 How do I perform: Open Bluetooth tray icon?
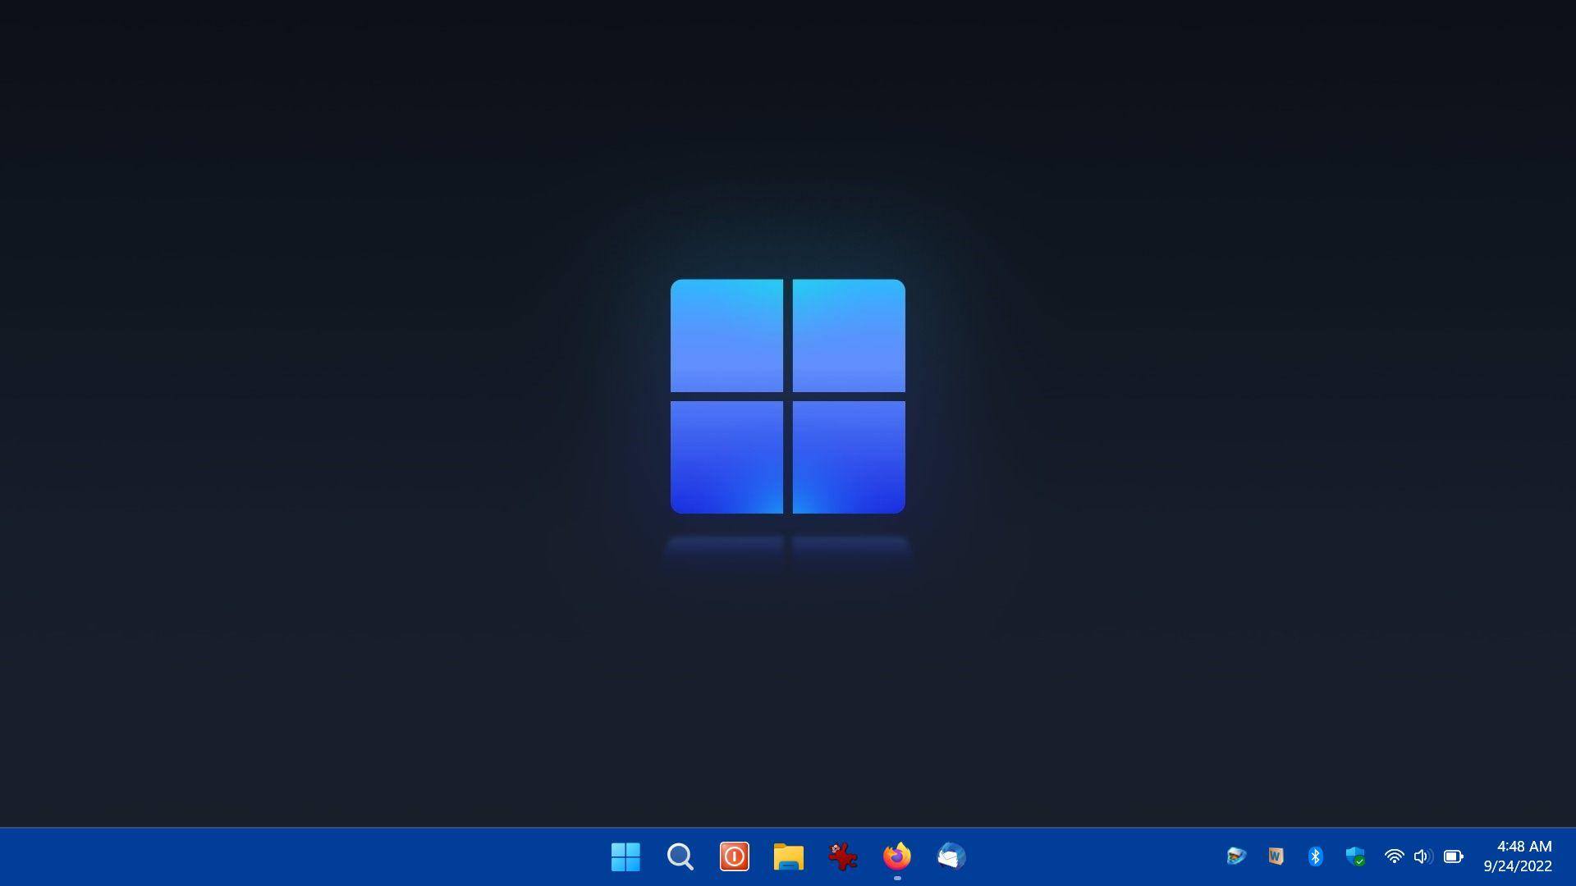pyautogui.click(x=1315, y=856)
